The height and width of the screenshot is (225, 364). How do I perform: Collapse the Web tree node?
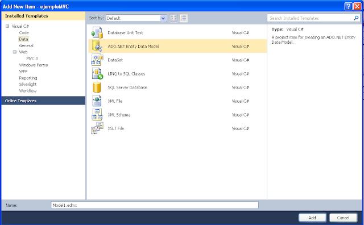pyautogui.click(x=15, y=52)
